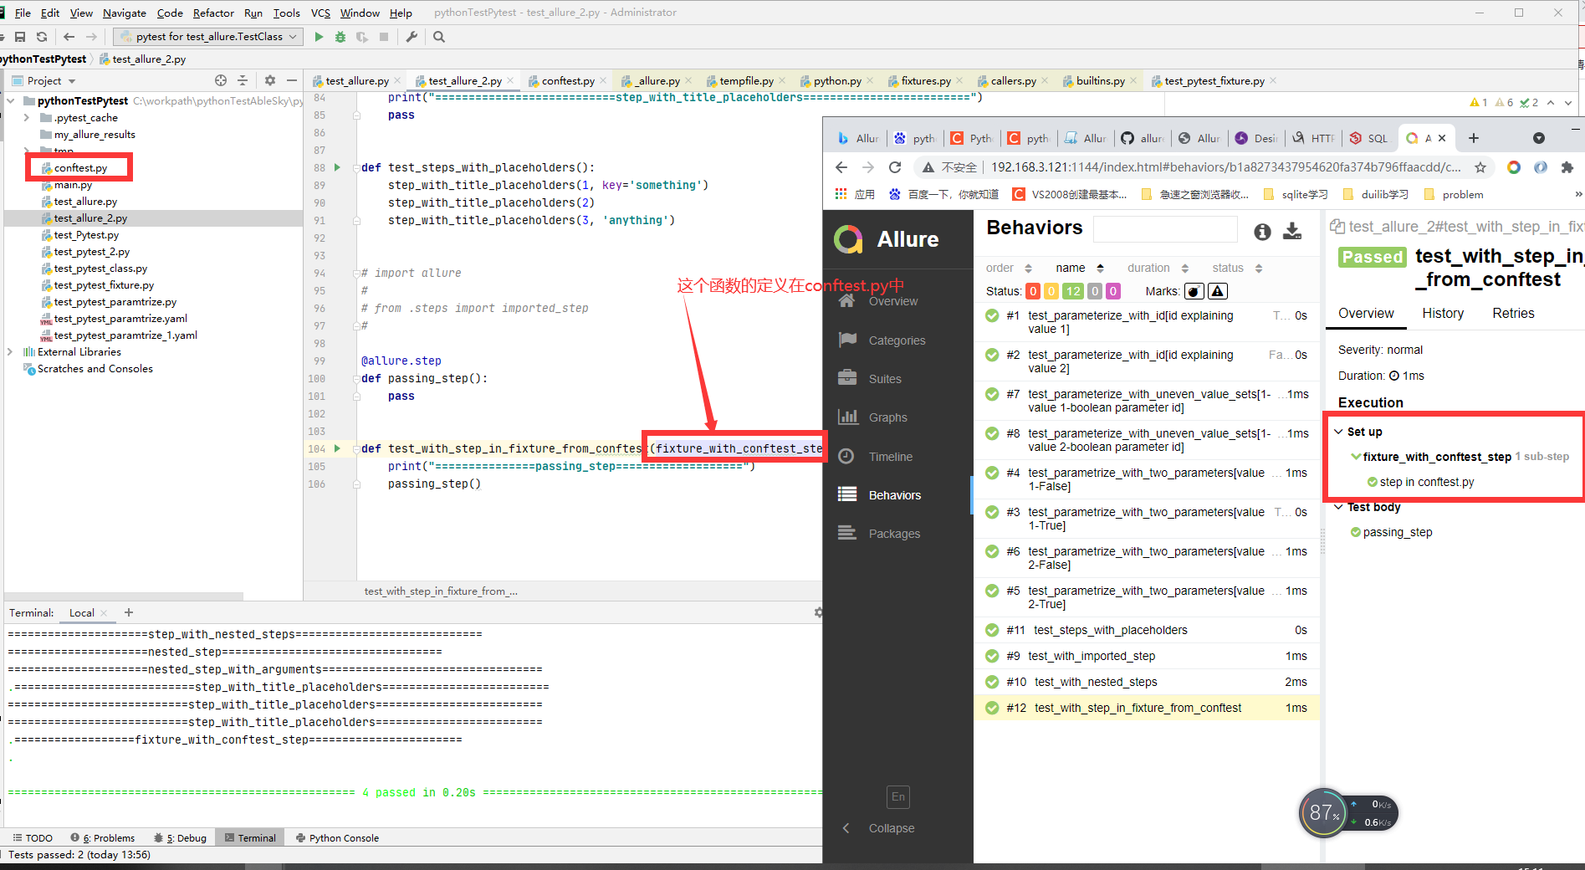Open the Refactor menu
1585x870 pixels.
(x=213, y=13)
